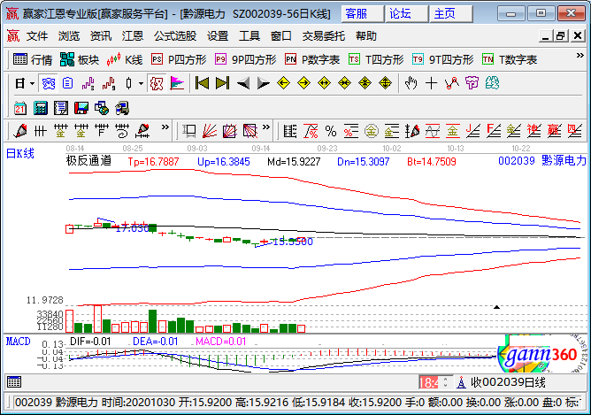Open the calculator icon
The height and width of the screenshot is (415, 591).
(41, 108)
